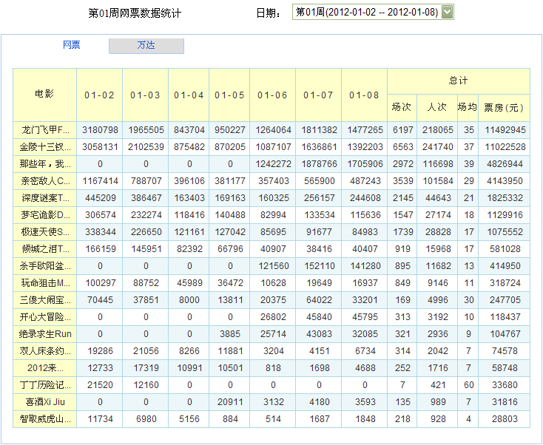This screenshot has height=445, width=543.
Task: Click the 01-07 column header
Action: coord(319,95)
